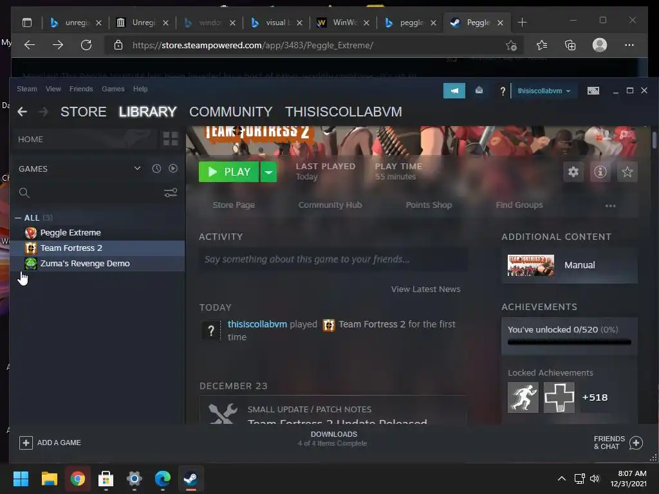The width and height of the screenshot is (659, 494).
Task: Open the Help menu
Action: coord(140,89)
